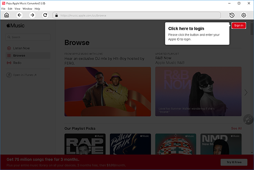
Task: Reload the page with the refresh icon
Action: click(x=45, y=15)
